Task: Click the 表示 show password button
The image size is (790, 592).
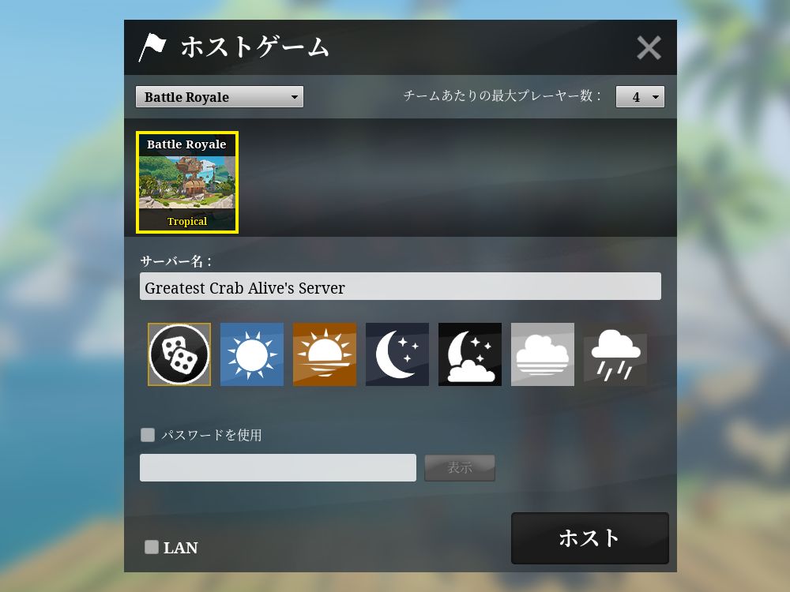Action: (x=460, y=467)
